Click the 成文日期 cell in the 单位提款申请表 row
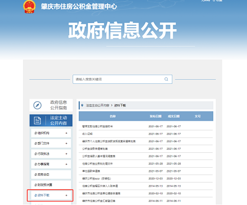Image resolution: width=247 pixels, height=205 pixels. (x=173, y=171)
